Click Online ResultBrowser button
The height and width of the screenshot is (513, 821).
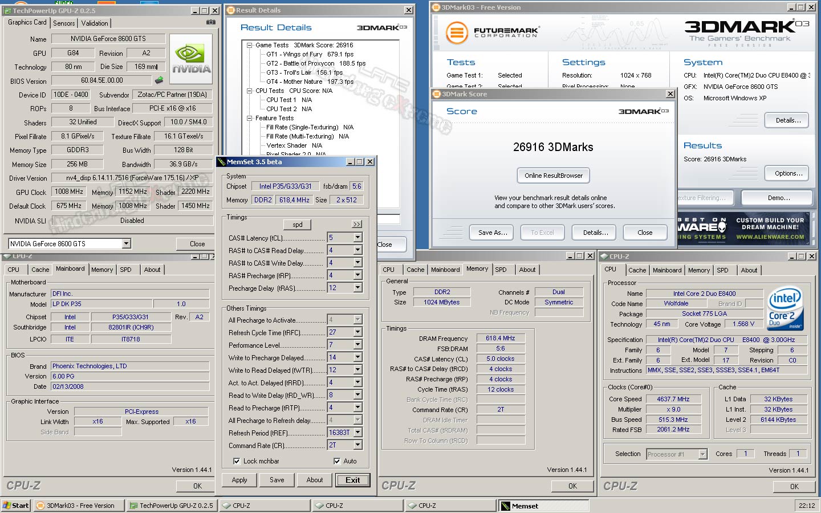(x=554, y=176)
